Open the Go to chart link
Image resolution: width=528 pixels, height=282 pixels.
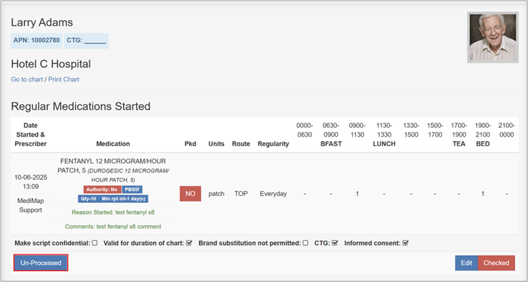[x=27, y=80]
